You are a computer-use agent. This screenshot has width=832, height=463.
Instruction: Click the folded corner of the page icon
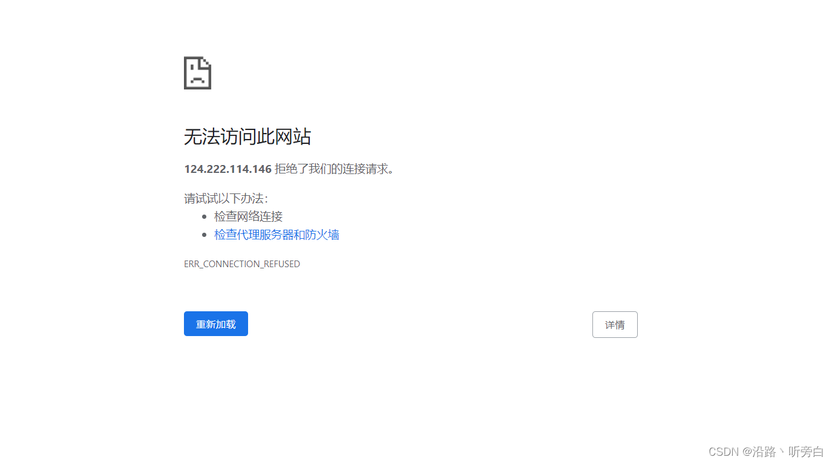coord(206,60)
